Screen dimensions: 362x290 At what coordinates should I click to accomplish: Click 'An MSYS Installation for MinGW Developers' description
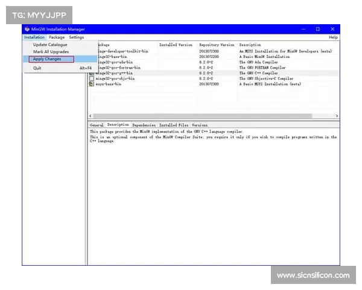pos(285,51)
